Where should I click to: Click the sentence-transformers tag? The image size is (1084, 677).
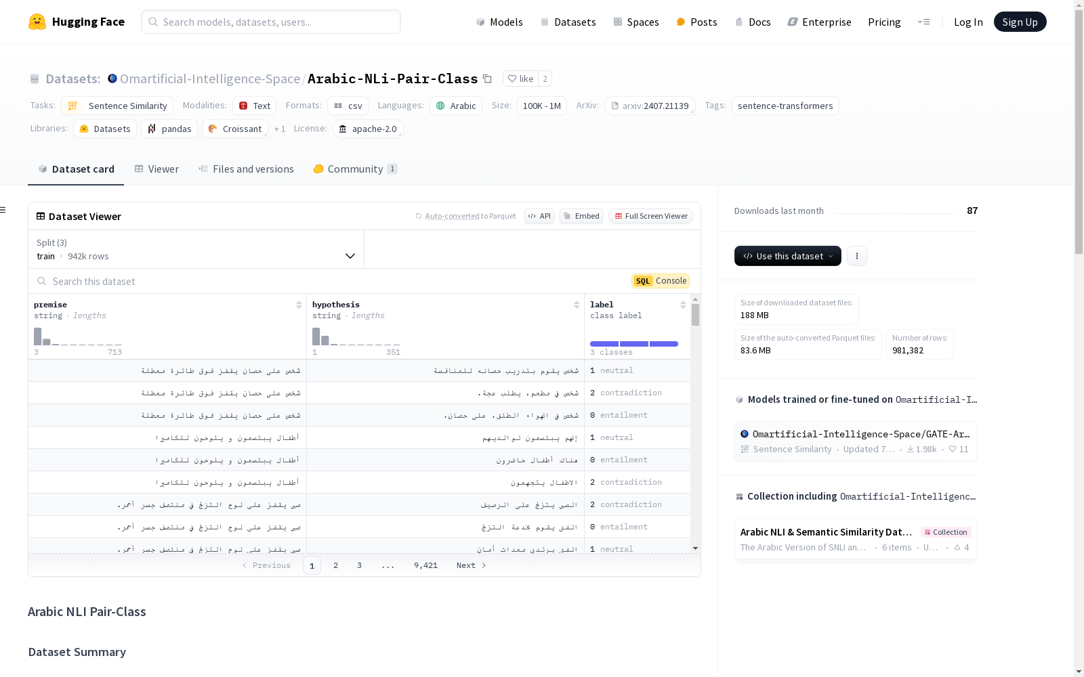coord(785,106)
